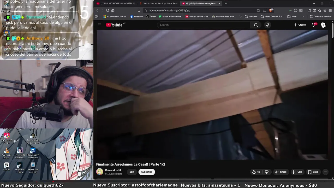Open the Koirandoshil channel name link

[x=113, y=170]
